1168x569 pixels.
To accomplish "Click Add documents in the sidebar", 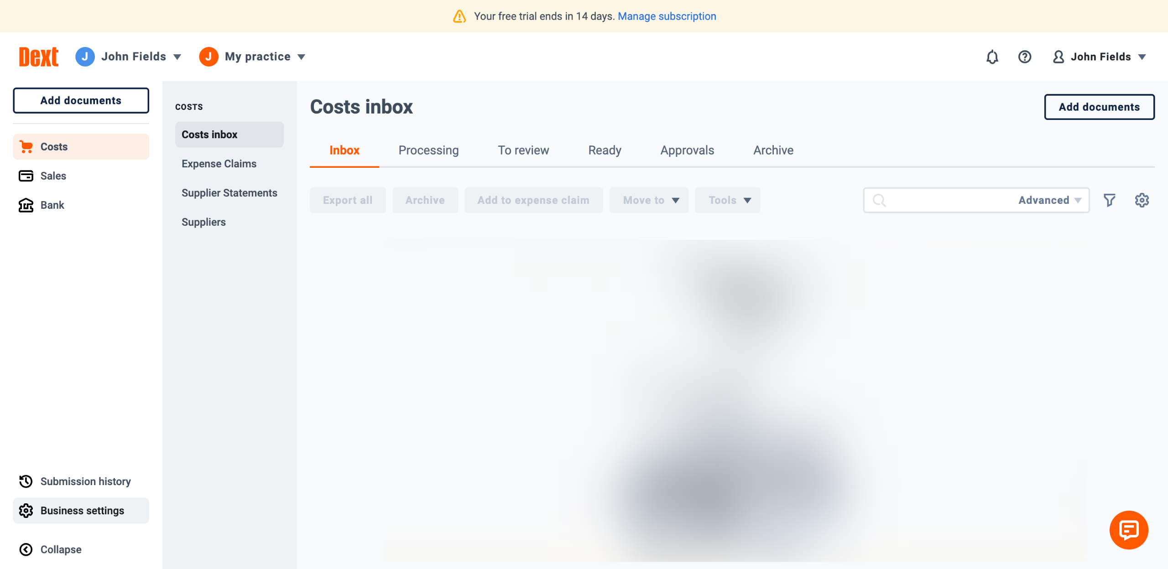I will pyautogui.click(x=81, y=100).
